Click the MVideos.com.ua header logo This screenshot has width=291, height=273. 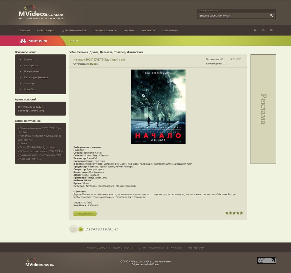[41, 13]
